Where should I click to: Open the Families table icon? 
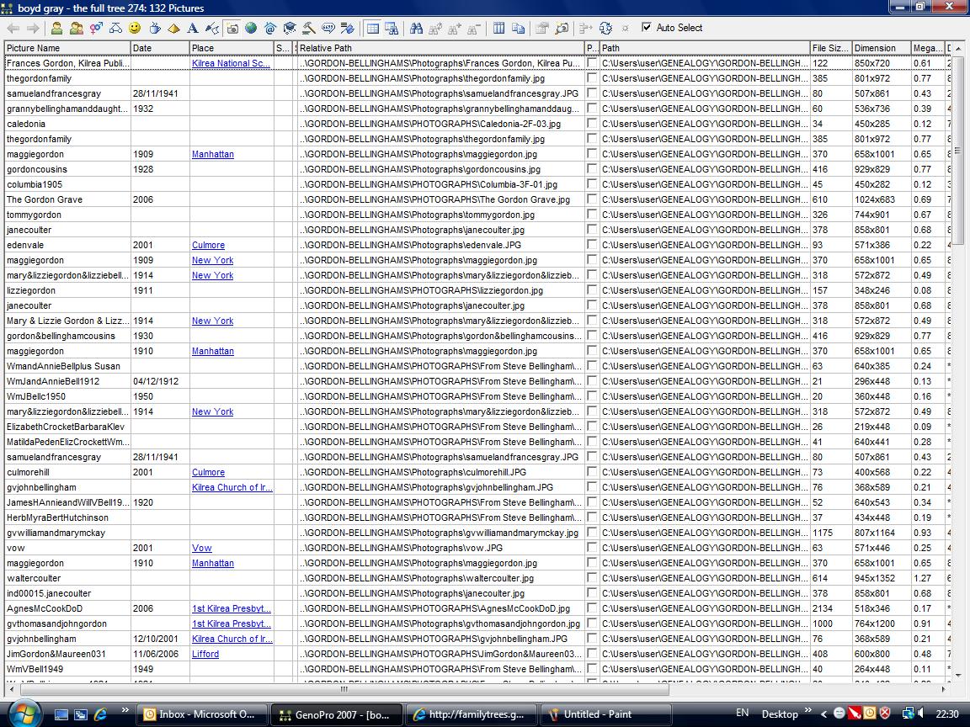(x=77, y=29)
